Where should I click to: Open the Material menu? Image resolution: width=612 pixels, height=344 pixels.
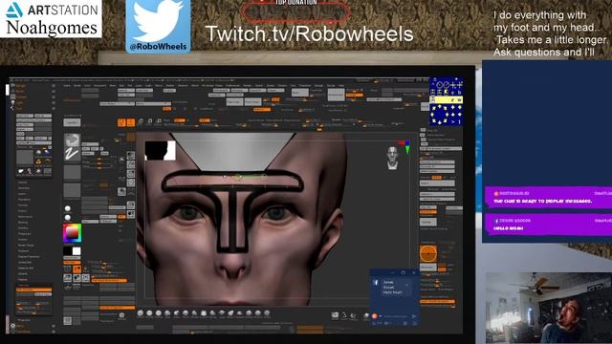[183, 85]
